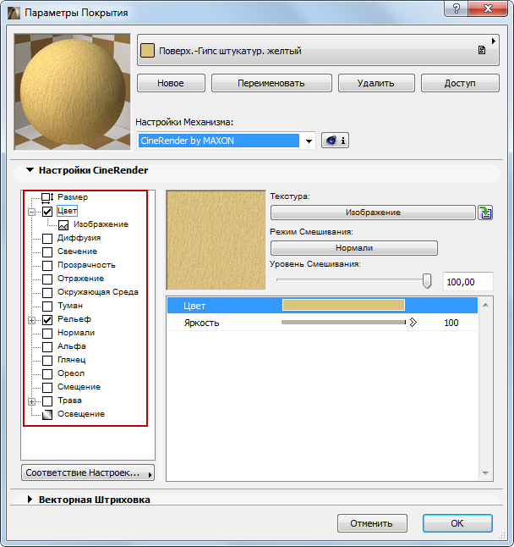
Task: Enable the Окружающая Среда checkbox
Action: (x=47, y=293)
